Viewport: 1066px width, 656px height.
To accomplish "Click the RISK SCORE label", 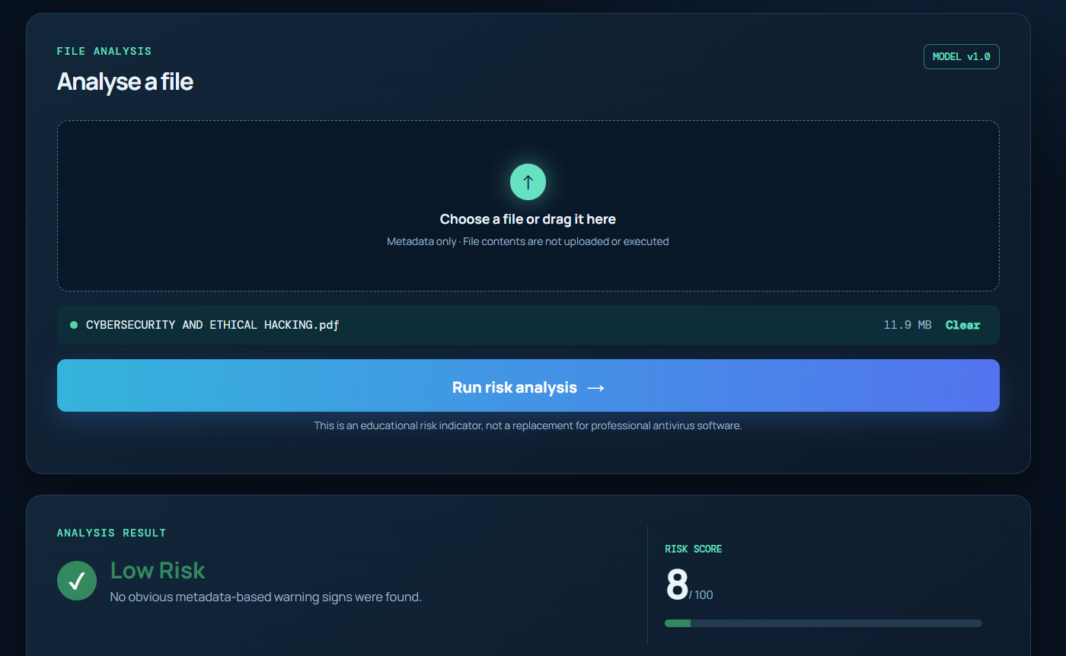I will (694, 549).
